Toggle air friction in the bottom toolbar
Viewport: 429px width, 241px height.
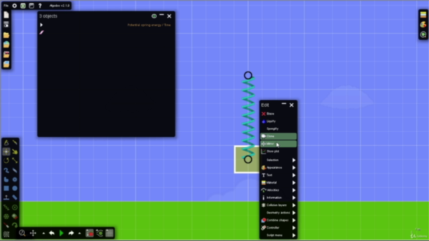click(100, 233)
